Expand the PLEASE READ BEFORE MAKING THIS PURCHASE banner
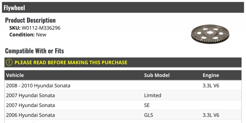This screenshot has width=246, height=123. tap(123, 62)
